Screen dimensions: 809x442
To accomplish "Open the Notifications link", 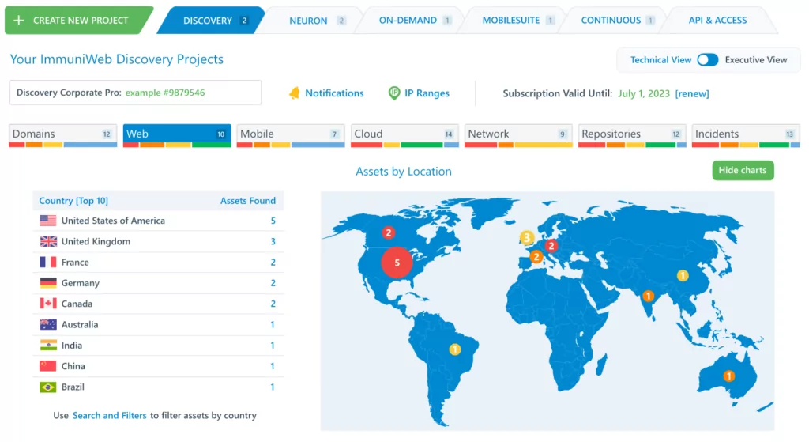I will 334,93.
